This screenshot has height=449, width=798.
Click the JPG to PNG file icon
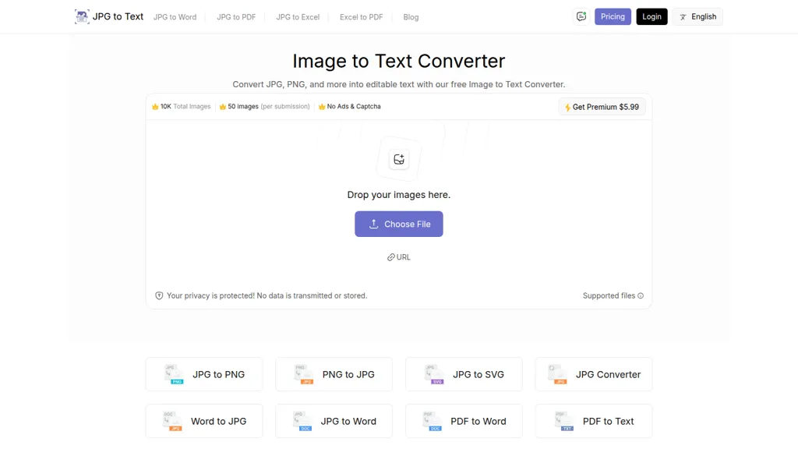coord(174,375)
